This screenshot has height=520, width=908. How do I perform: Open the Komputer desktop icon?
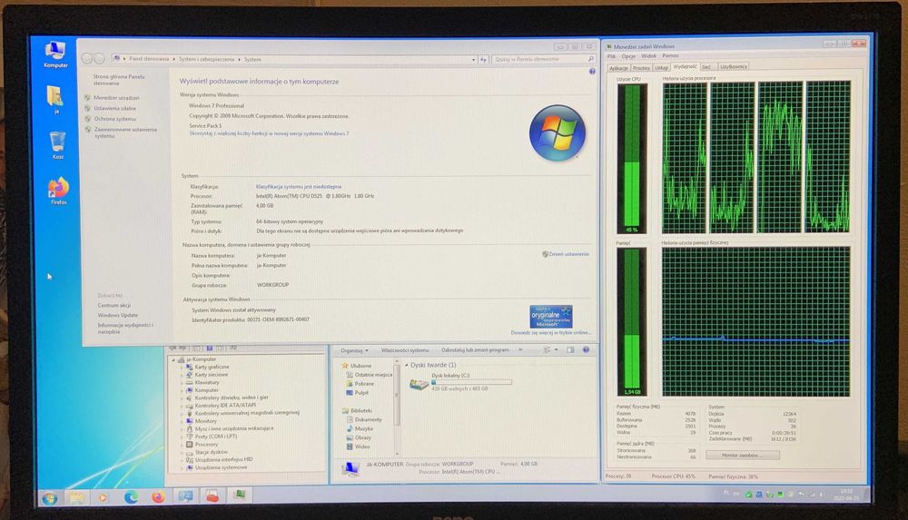click(x=55, y=54)
